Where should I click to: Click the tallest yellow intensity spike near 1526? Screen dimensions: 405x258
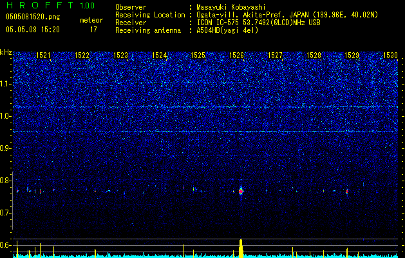(241, 248)
